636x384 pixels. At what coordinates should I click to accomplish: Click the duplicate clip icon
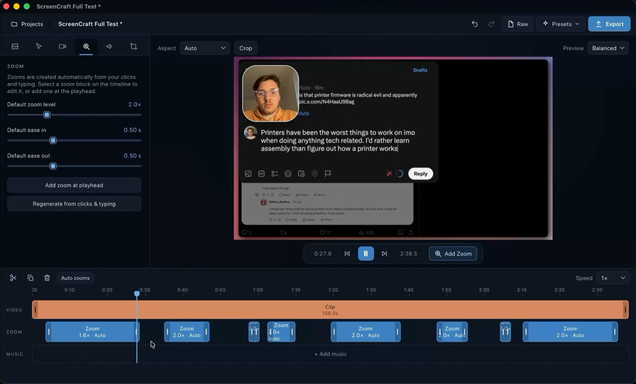point(30,278)
